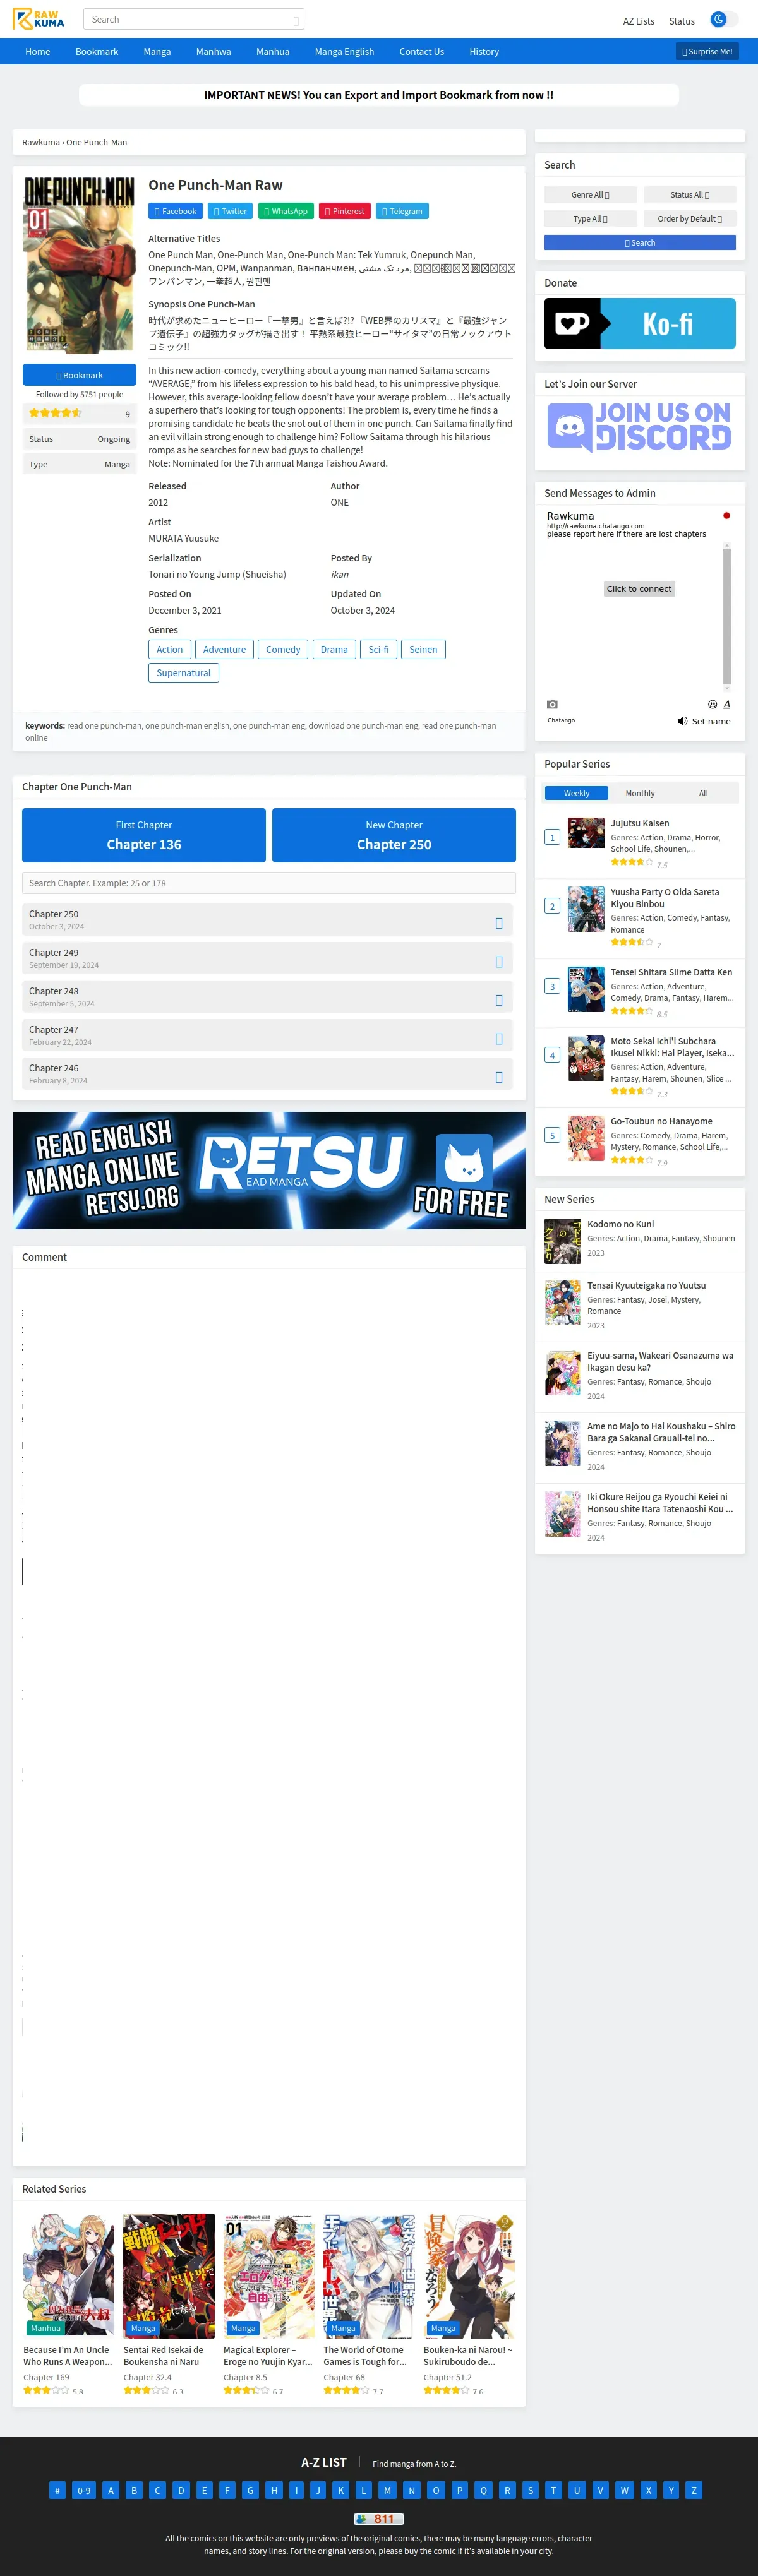Click Set name in chat
The height and width of the screenshot is (2576, 758).
711,721
